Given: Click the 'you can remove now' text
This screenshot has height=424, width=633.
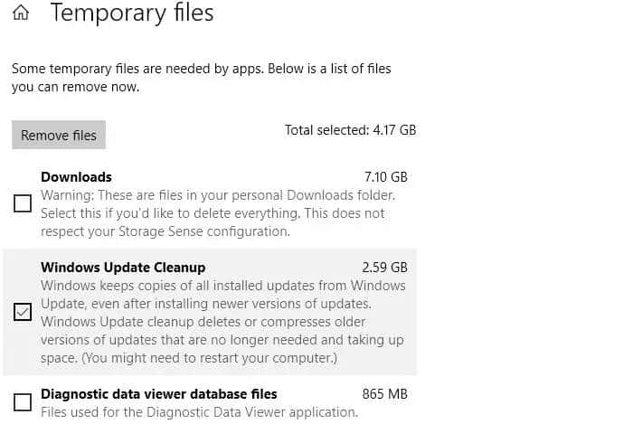Looking at the screenshot, I should point(76,88).
